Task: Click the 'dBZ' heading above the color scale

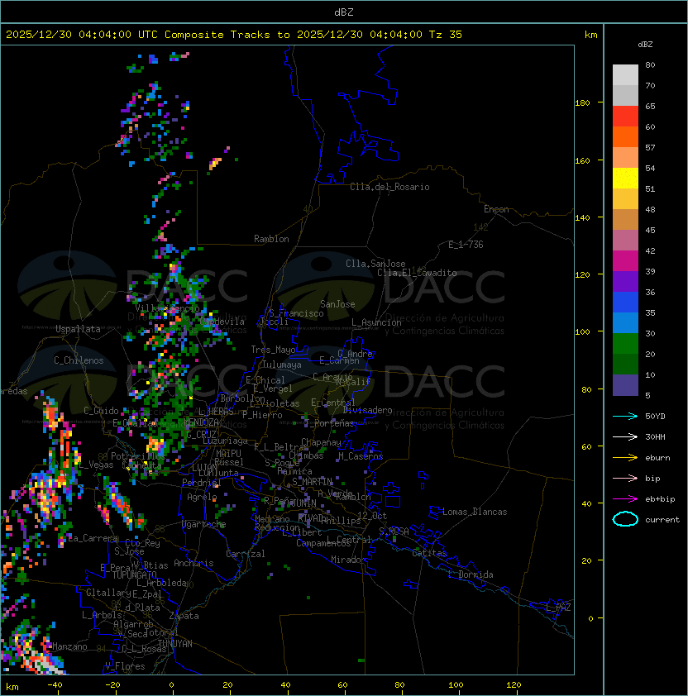Action: pos(645,45)
